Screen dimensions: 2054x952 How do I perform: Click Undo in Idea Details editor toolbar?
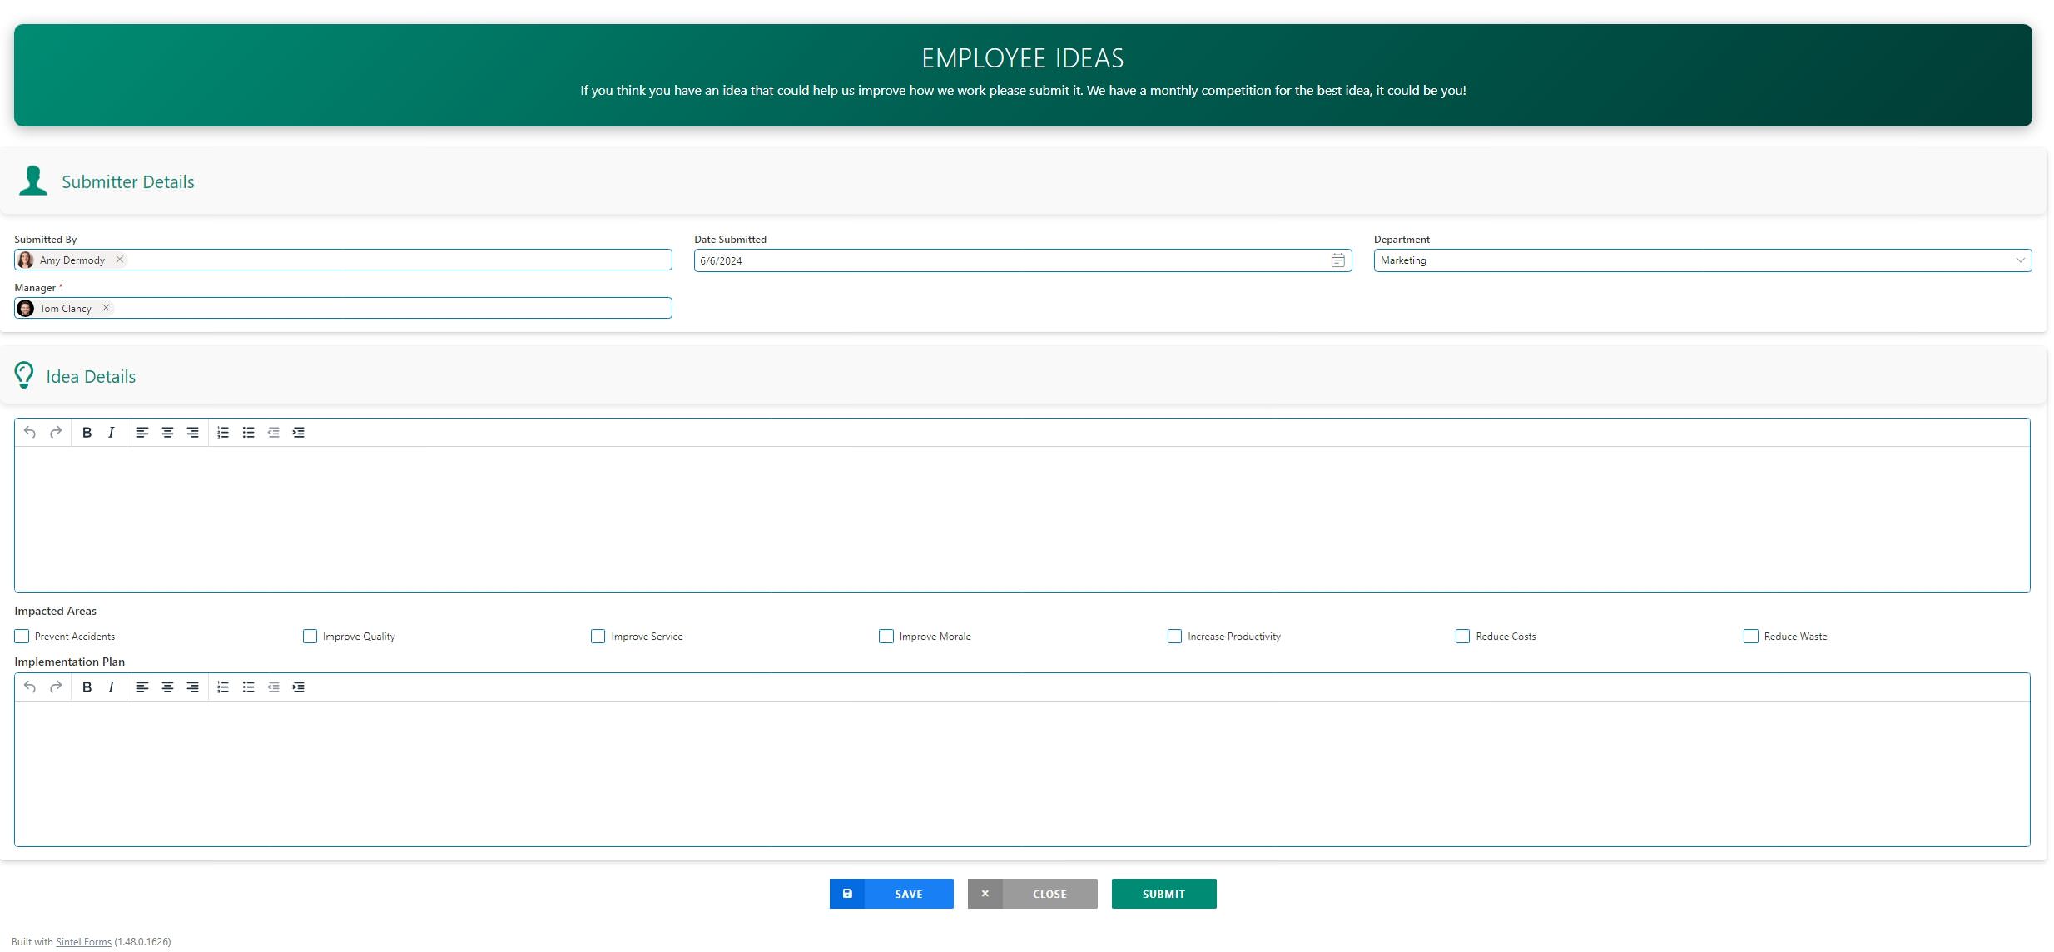tap(30, 433)
